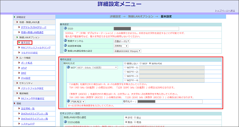Select WEPキー1 radio button
239x127 pixels.
point(125,67)
